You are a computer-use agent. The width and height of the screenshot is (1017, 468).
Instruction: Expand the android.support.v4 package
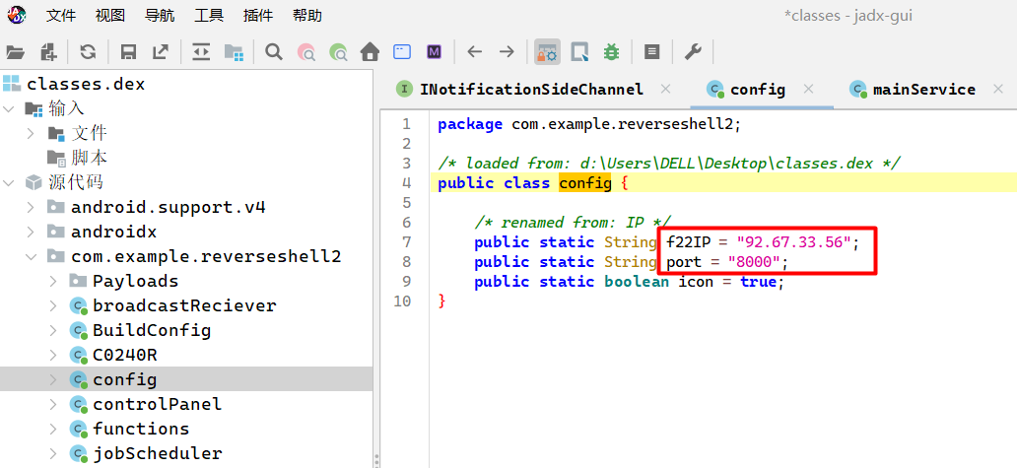tap(31, 207)
